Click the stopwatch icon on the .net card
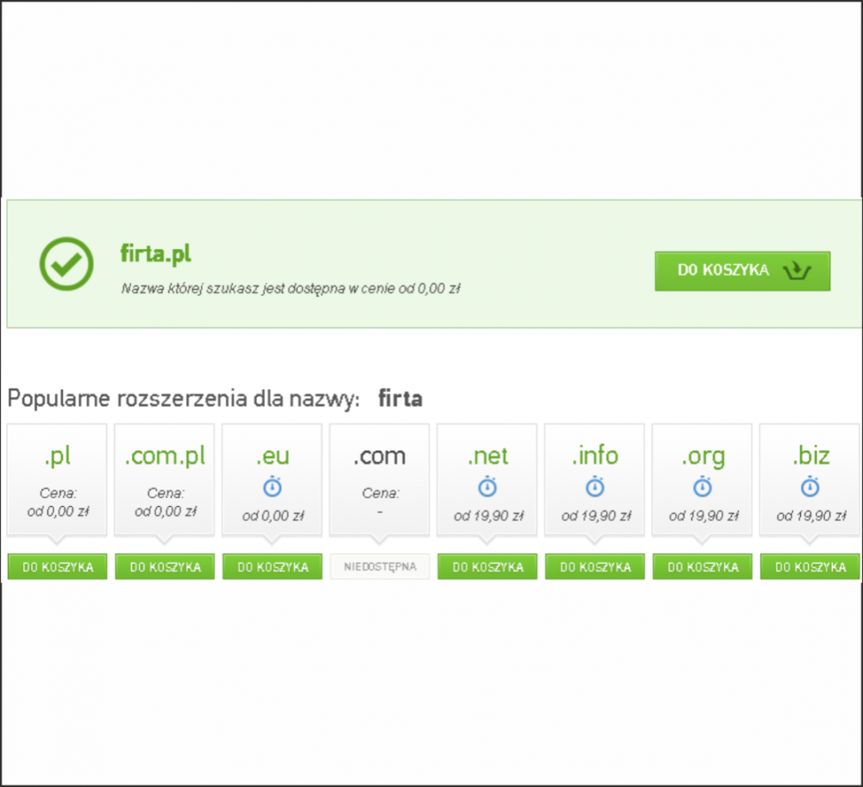The width and height of the screenshot is (863, 787). tap(488, 487)
